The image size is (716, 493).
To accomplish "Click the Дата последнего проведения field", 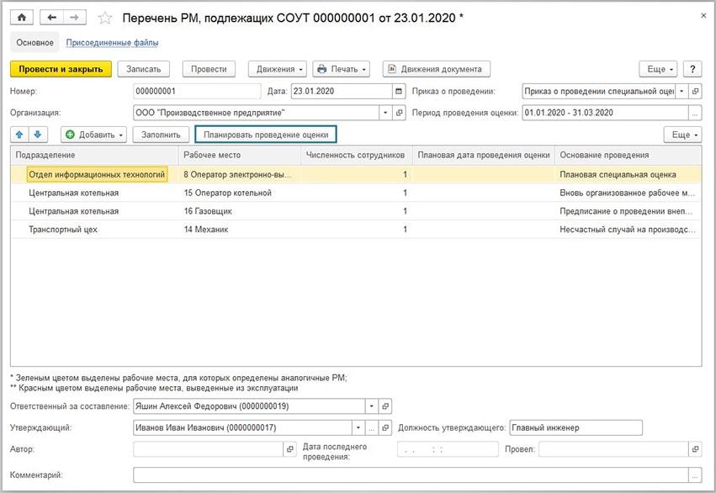I will click(448, 449).
